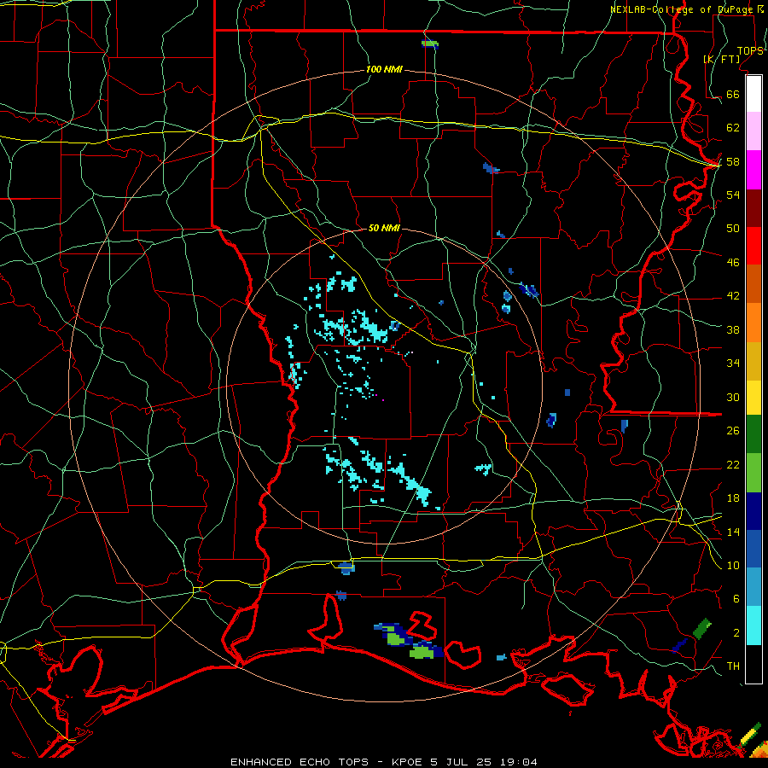Click the dark green diagonal echo beside the legend
Viewport: 768px width, 768px height.
click(x=702, y=628)
